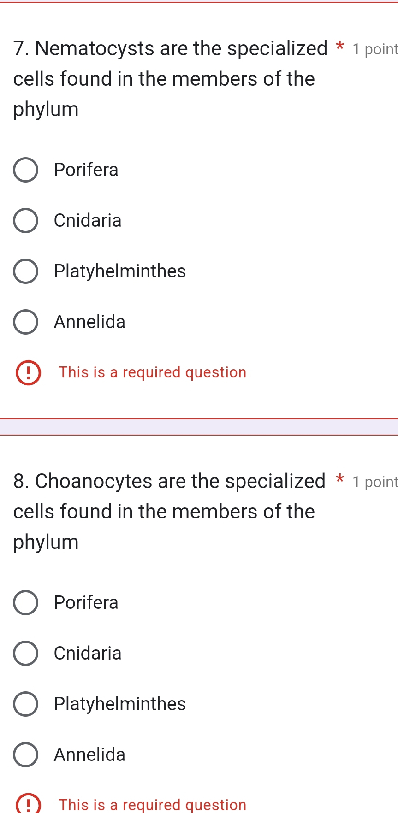
Task: Mark Annelida radio button in question 8
Action: click(x=25, y=755)
